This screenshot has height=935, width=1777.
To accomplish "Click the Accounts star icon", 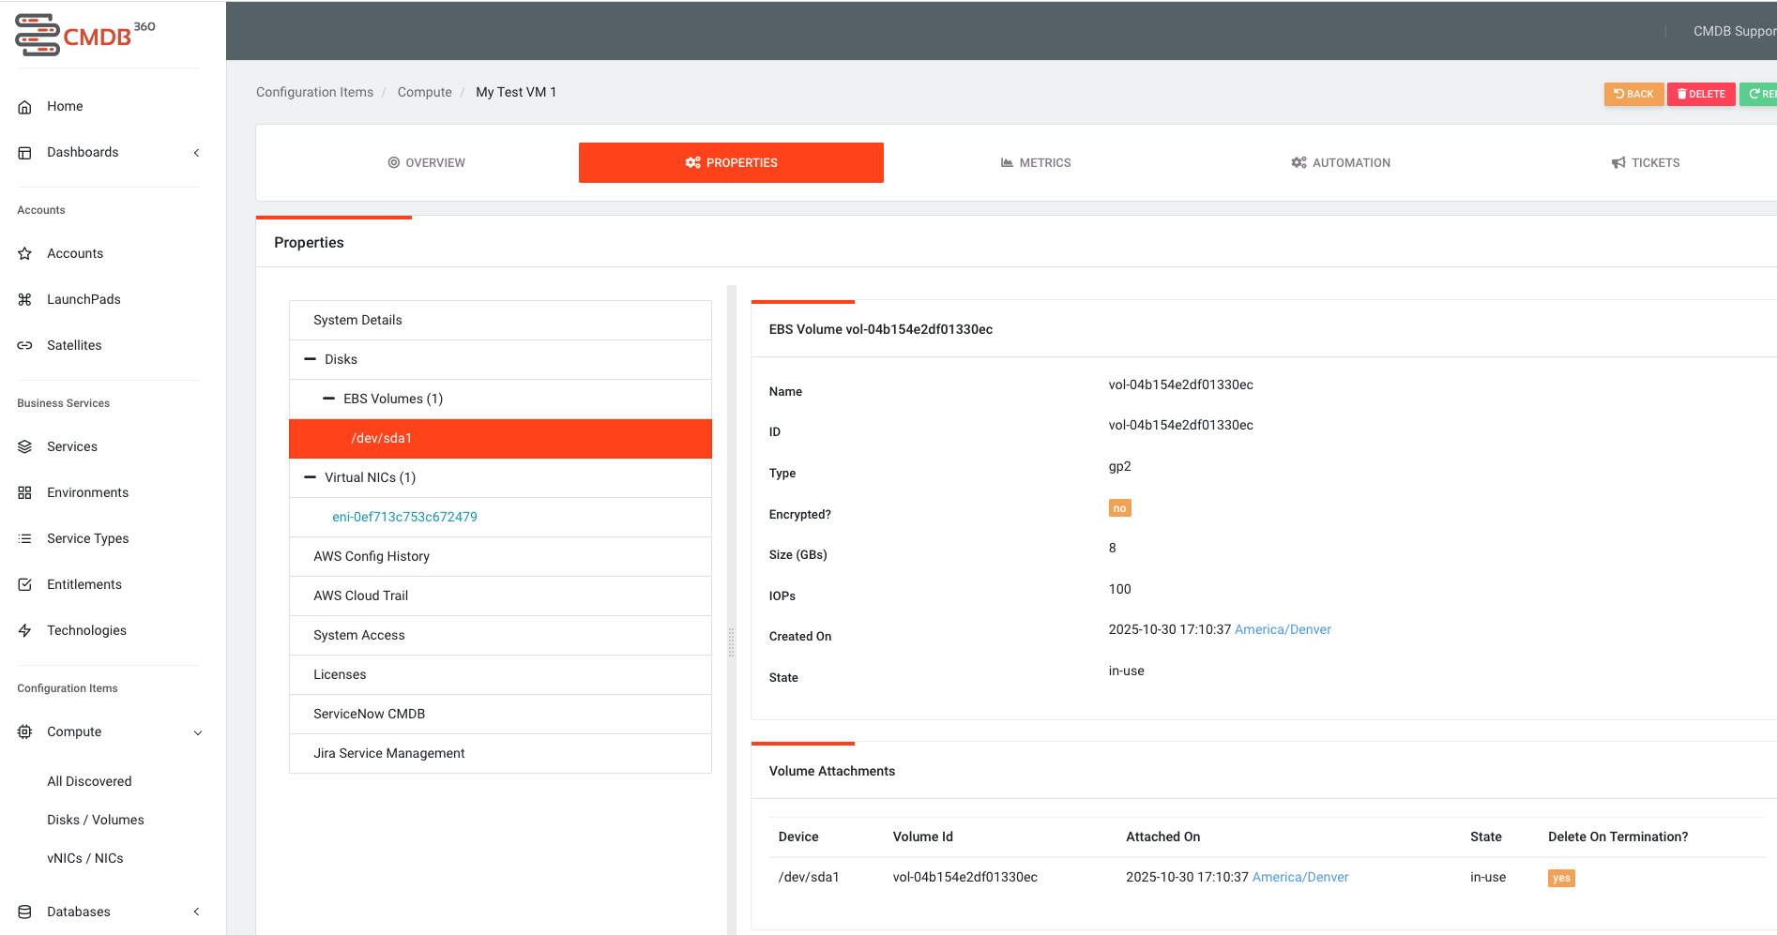I will tap(25, 254).
